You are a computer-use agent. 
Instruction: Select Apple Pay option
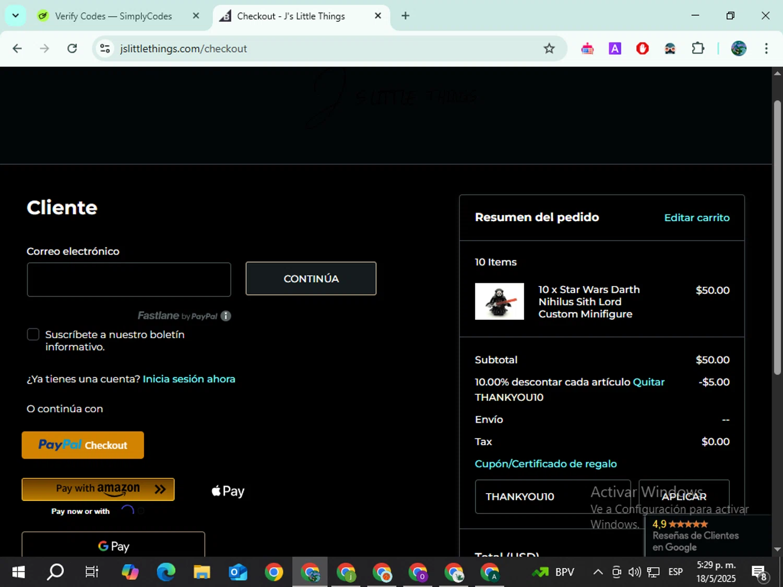pos(228,491)
